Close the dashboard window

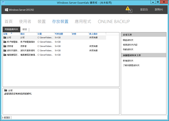pos(164,2)
